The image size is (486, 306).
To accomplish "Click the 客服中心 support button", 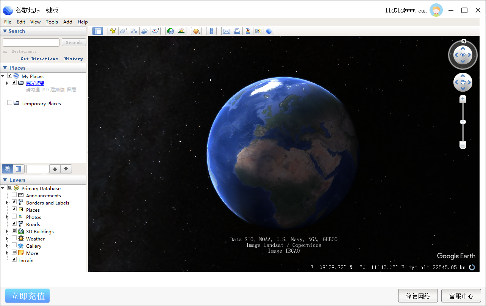I will point(461,296).
